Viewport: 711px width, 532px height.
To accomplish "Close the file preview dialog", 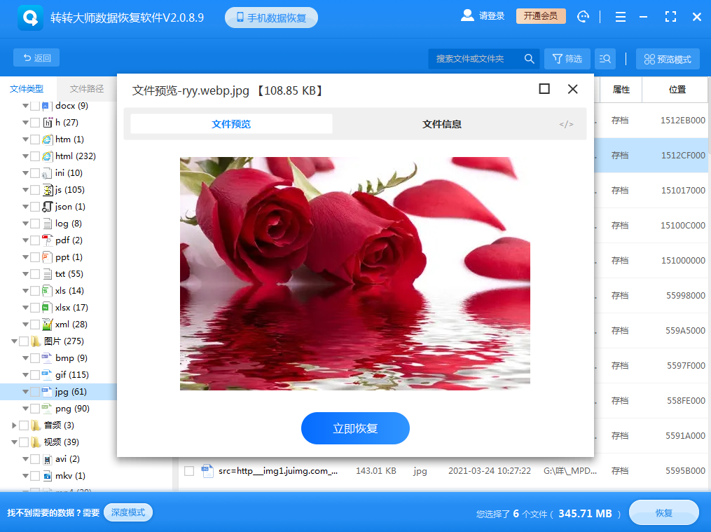I will pyautogui.click(x=572, y=89).
